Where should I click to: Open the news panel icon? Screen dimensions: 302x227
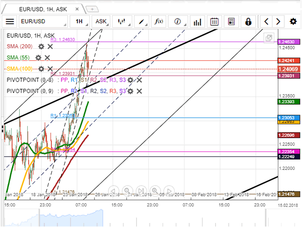231,21
